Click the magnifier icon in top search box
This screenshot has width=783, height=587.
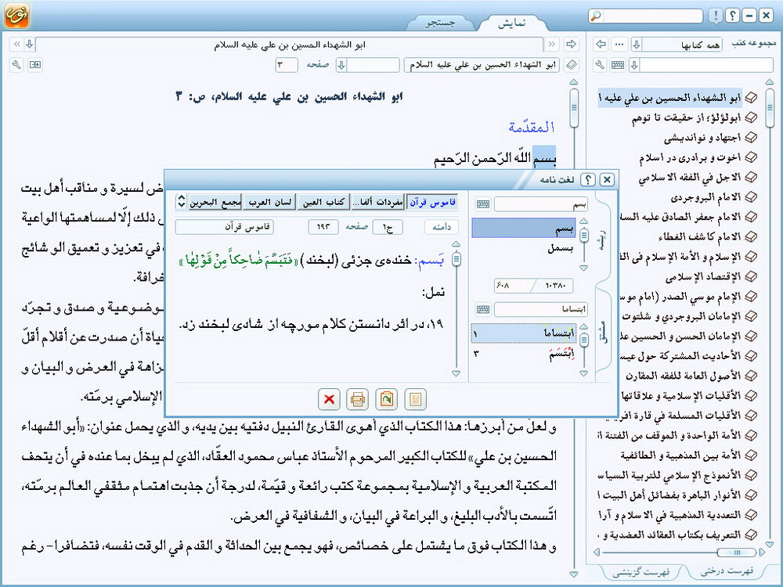[x=596, y=16]
